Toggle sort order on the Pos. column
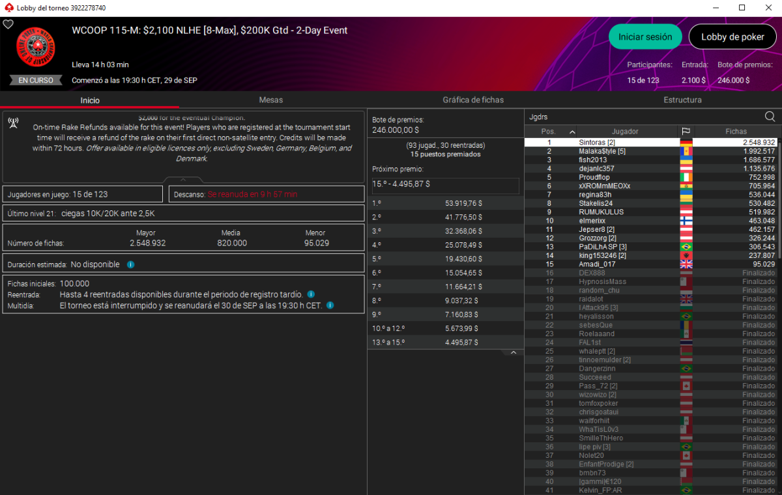782x495 pixels. [551, 131]
